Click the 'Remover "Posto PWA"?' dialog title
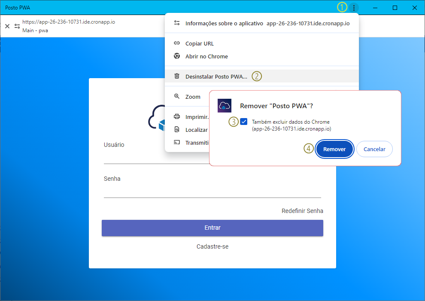Viewport: 425px width, 301px height. 276,106
